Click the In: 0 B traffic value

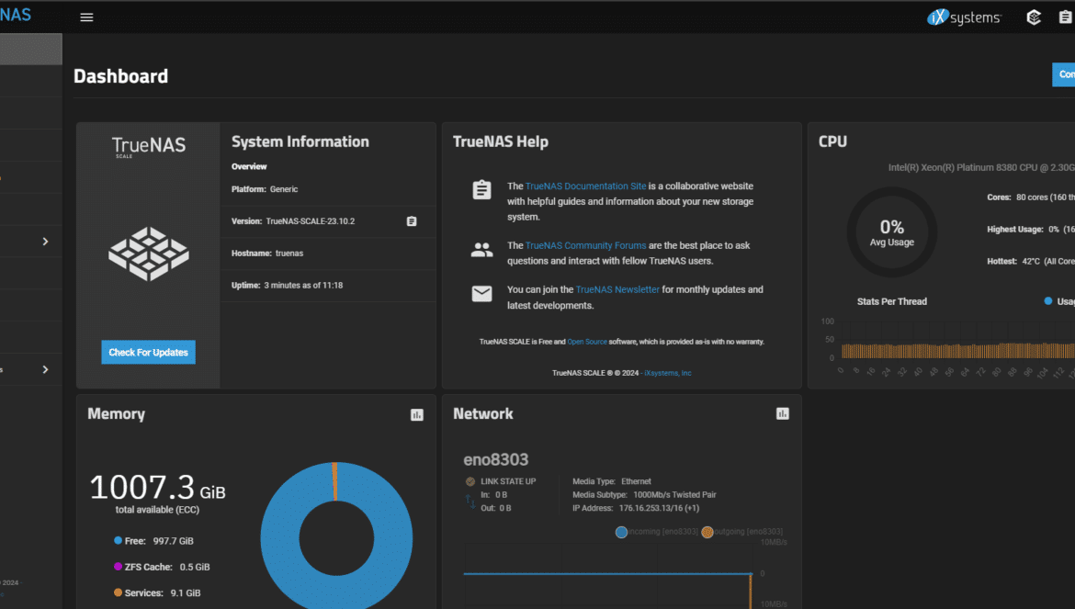click(493, 494)
